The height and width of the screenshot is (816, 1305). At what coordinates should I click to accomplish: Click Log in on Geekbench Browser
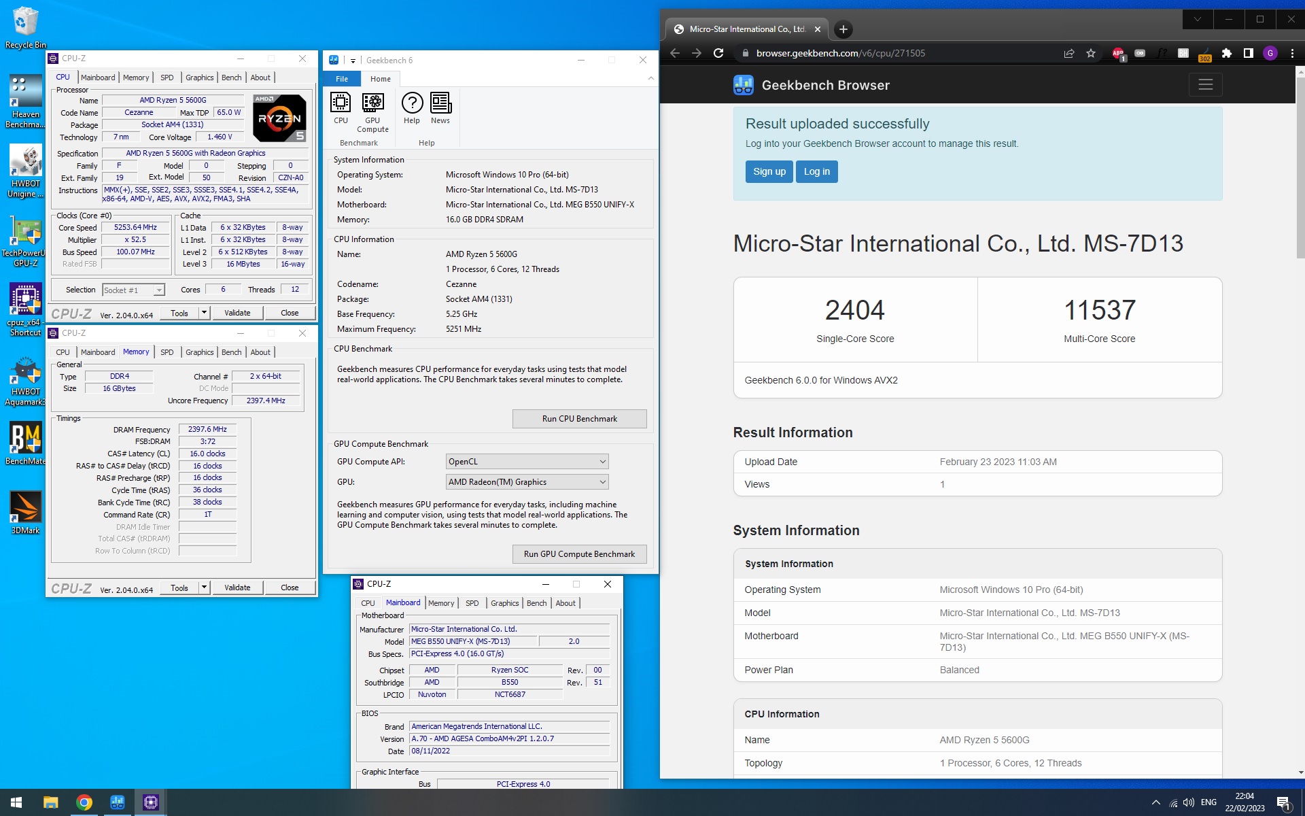[x=817, y=171]
